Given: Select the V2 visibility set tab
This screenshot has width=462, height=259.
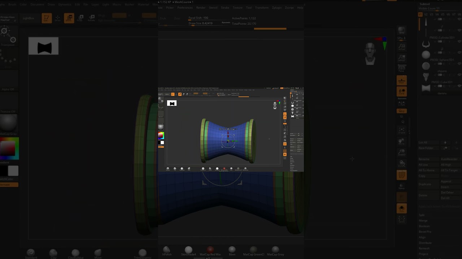Looking at the screenshot, I should coord(426,14).
